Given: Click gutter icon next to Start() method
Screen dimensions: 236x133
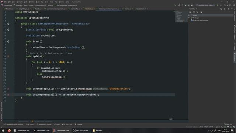Looking at the screenshot, I should click(x=8, y=41).
